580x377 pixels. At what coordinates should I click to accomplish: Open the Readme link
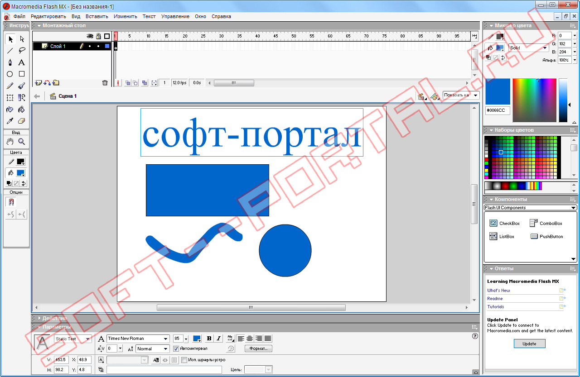[x=495, y=299]
